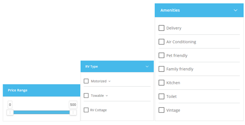This screenshot has width=245, height=125.
Task: Click the minimum price slider handle
Action: (x=10, y=112)
